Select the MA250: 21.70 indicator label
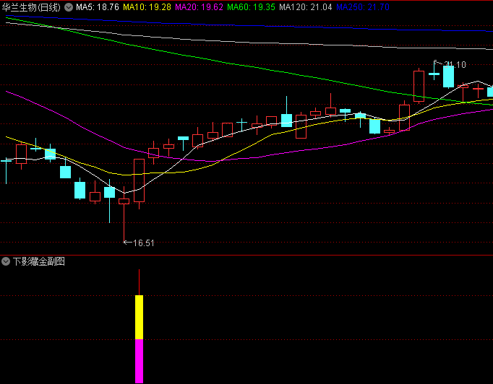Image resolution: width=493 pixels, height=384 pixels. 363,7
